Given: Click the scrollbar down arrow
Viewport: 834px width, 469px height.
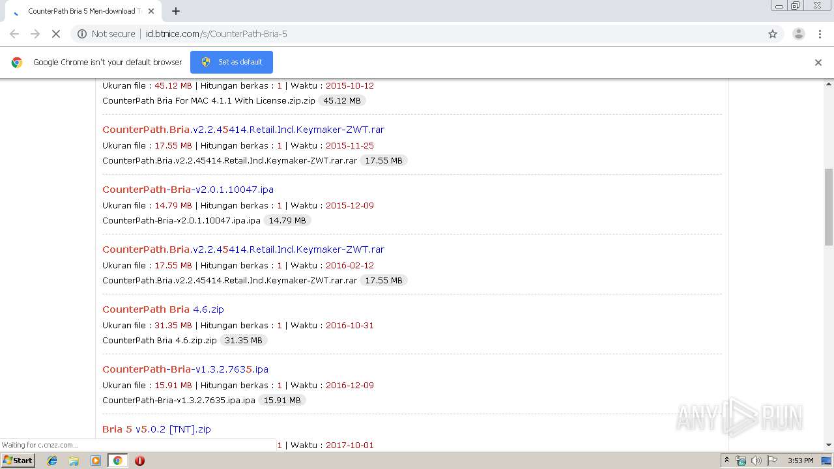Looking at the screenshot, I should point(828,445).
